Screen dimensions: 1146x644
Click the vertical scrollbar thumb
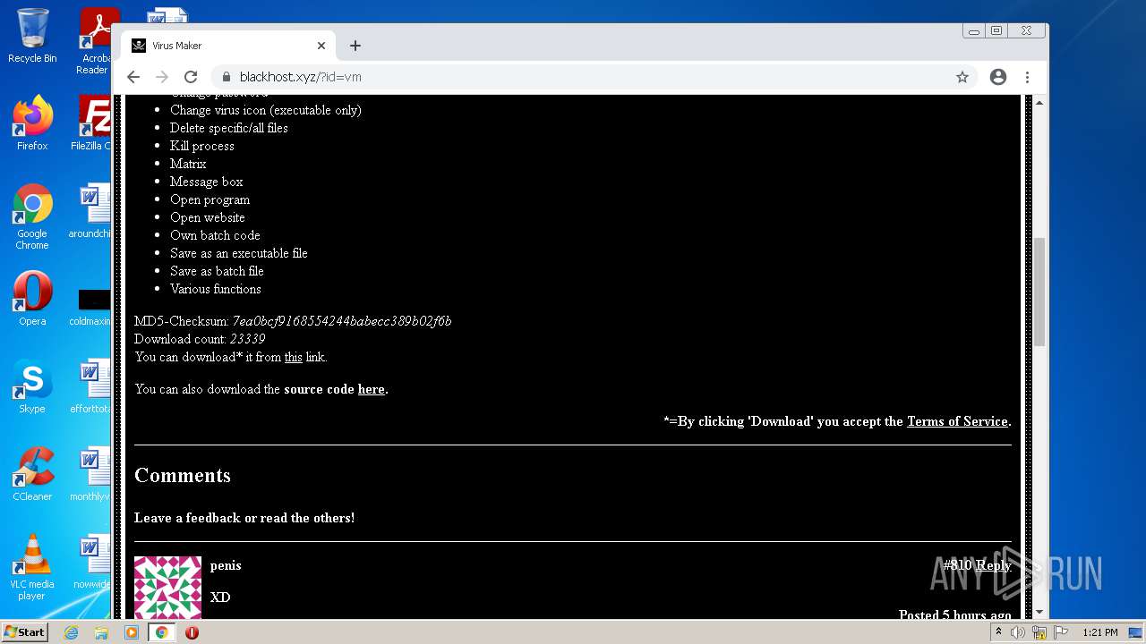(x=1039, y=292)
